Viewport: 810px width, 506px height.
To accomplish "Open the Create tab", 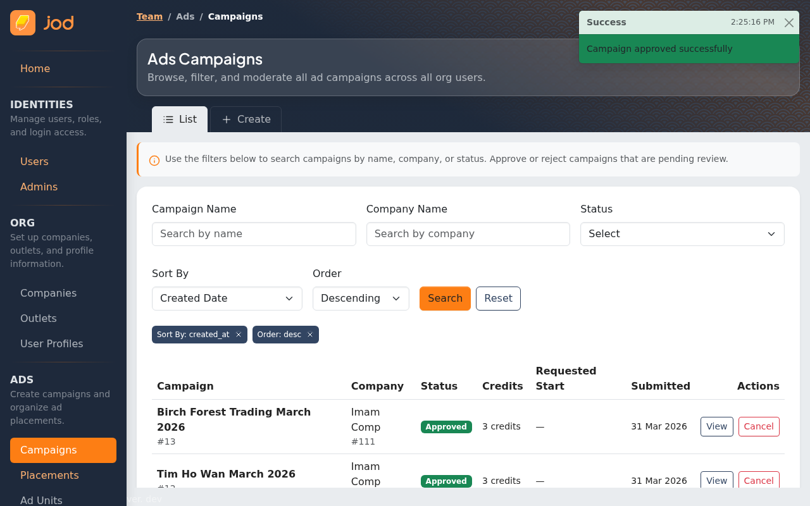I will pyautogui.click(x=246, y=120).
